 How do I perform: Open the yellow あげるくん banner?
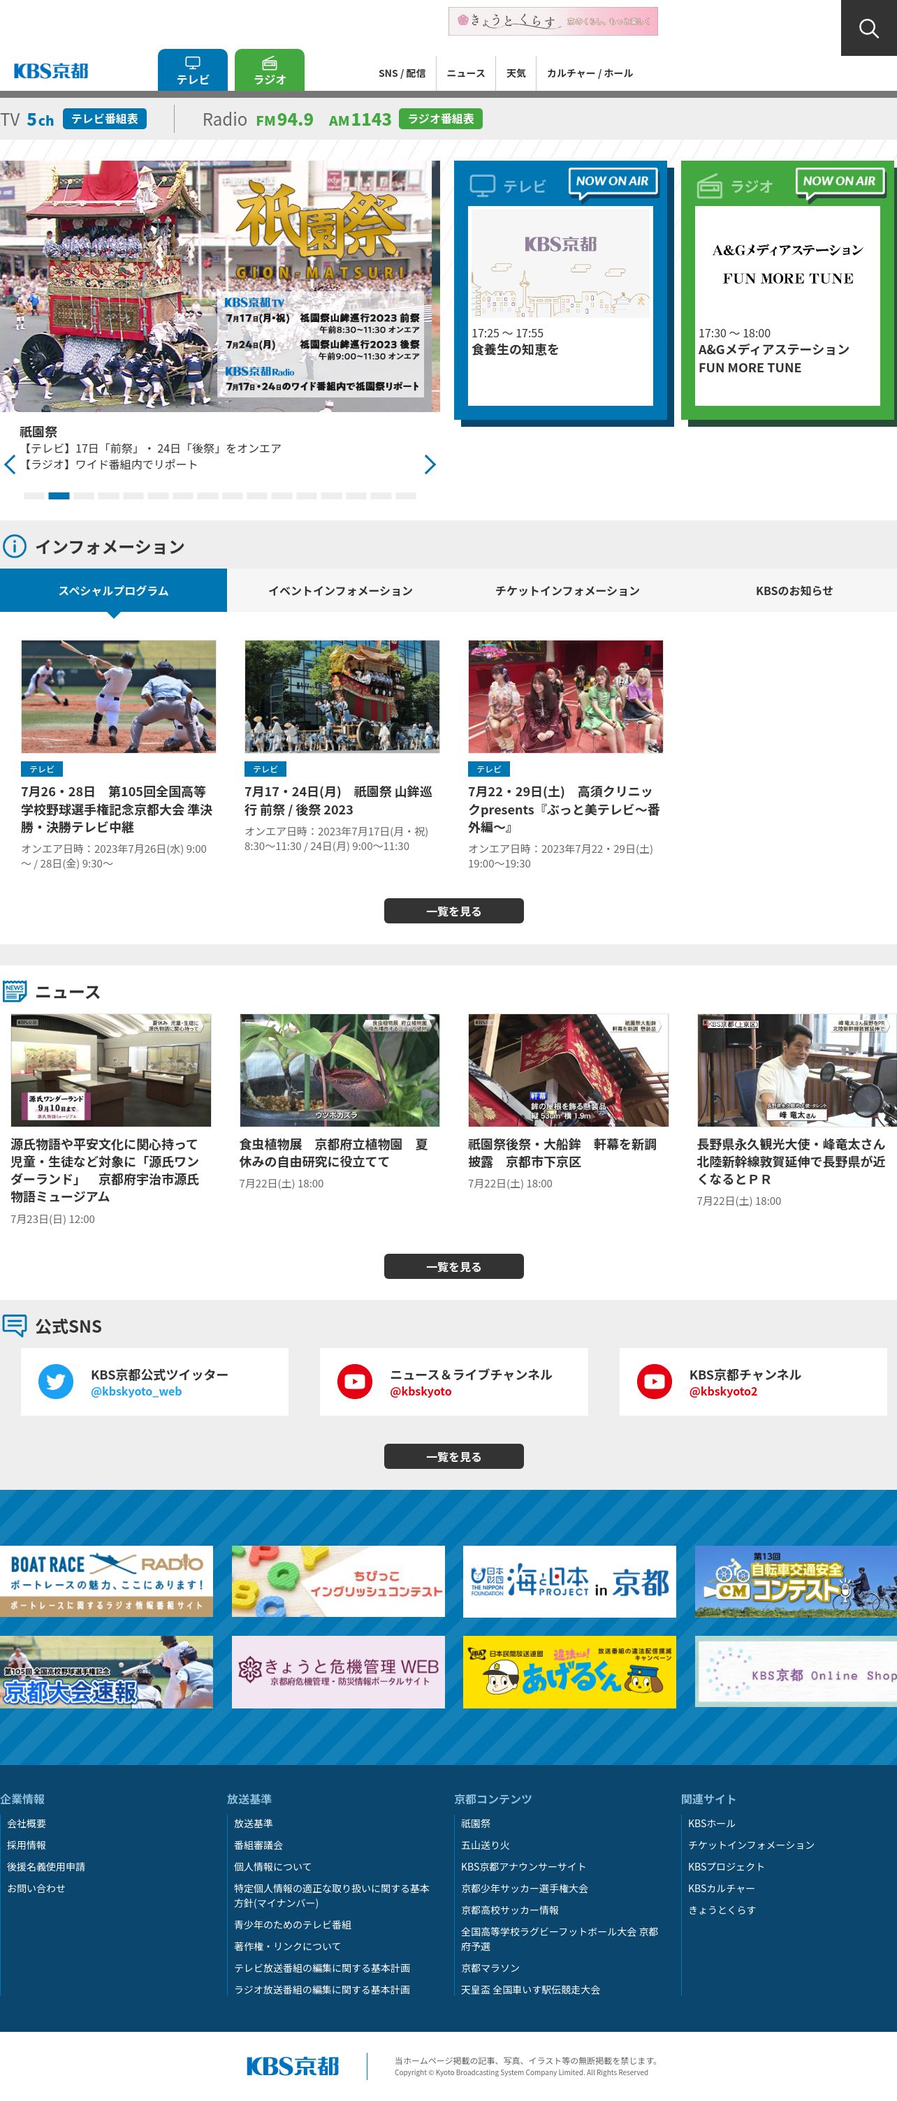pos(569,1672)
